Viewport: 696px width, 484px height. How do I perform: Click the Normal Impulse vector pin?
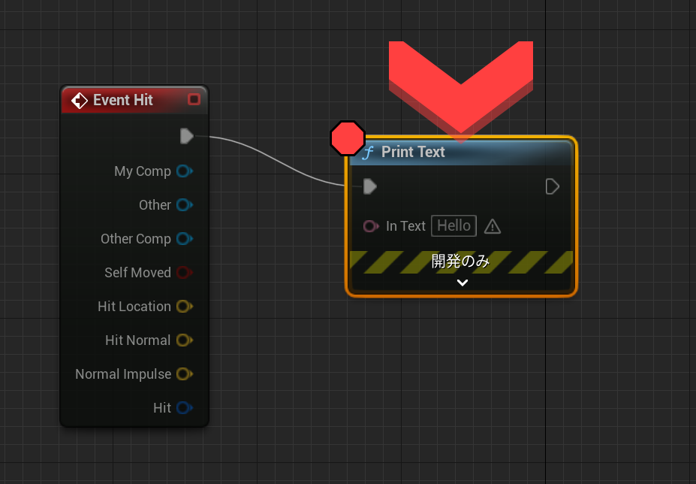click(185, 374)
